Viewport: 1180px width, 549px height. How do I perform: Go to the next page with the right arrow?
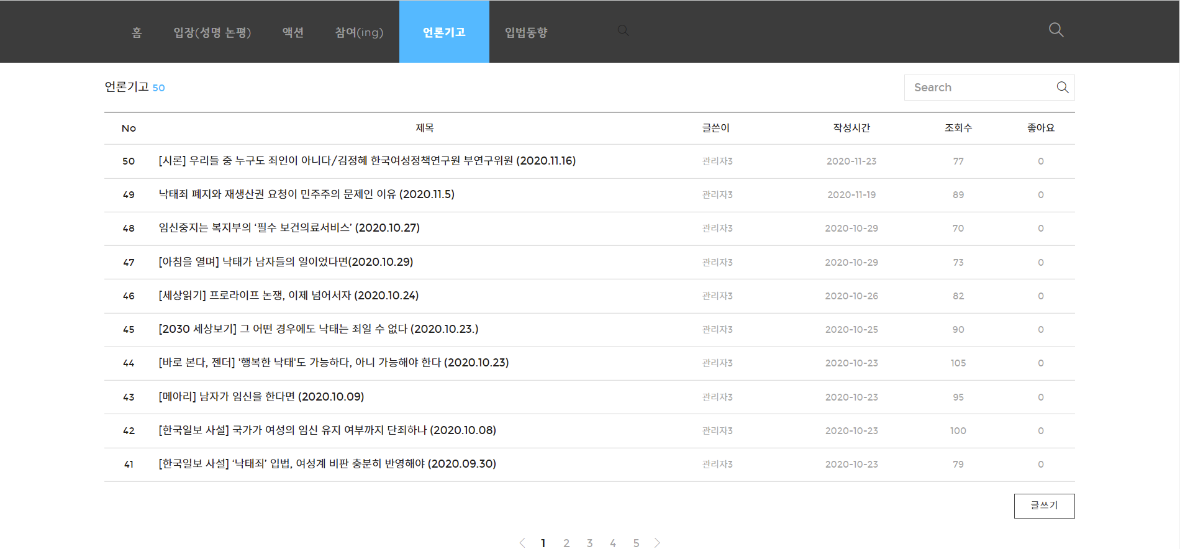pyautogui.click(x=657, y=543)
